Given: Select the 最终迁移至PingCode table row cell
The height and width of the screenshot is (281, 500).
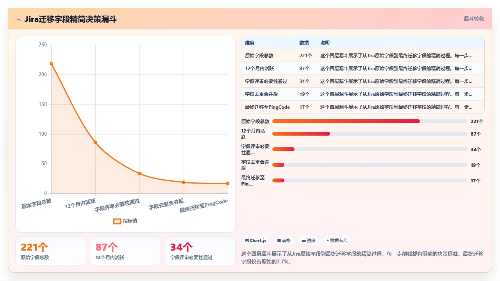Looking at the screenshot, I should [x=268, y=107].
